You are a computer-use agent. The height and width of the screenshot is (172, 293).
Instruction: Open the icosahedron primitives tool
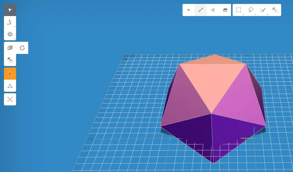10,34
